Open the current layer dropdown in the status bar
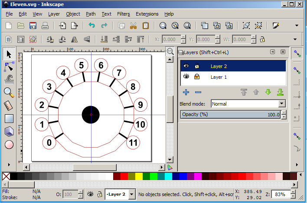Image resolution: width=307 pixels, height=203 pixels. [x=132, y=194]
